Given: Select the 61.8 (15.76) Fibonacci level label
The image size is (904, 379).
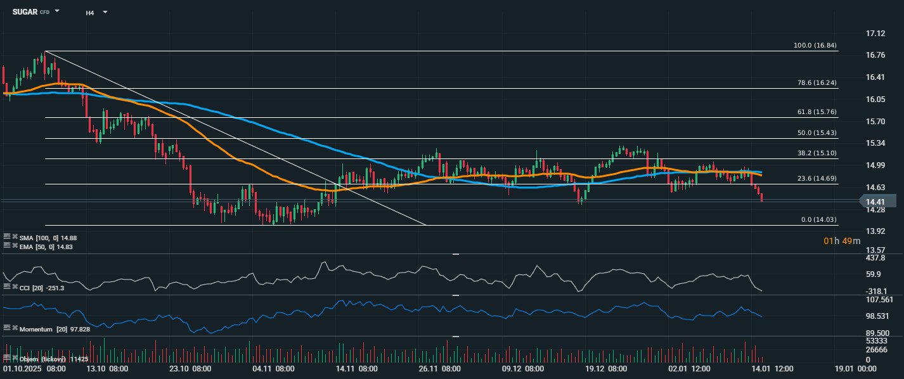Looking at the screenshot, I should click(817, 112).
